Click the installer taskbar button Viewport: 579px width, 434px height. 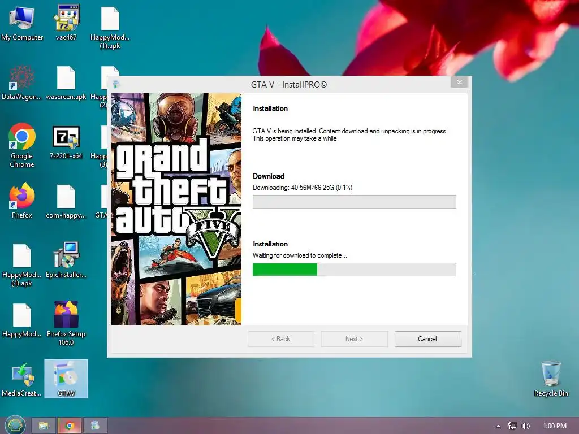(95, 426)
